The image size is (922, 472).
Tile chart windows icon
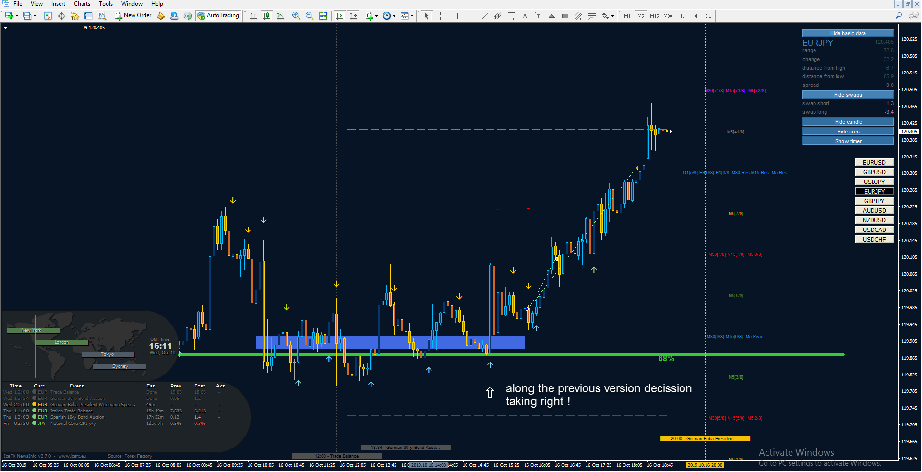[x=323, y=16]
